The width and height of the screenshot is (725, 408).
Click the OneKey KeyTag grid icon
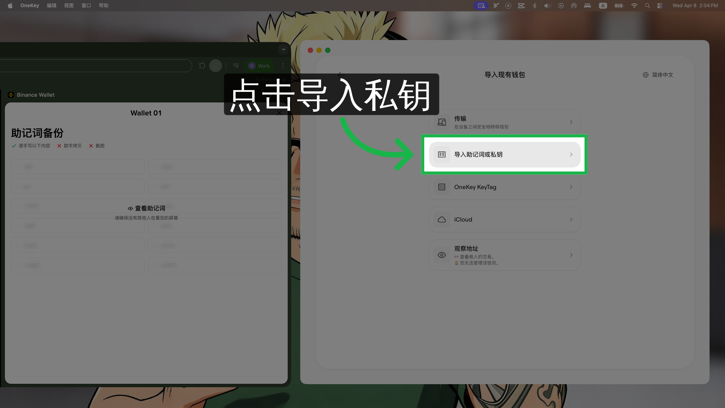click(442, 187)
